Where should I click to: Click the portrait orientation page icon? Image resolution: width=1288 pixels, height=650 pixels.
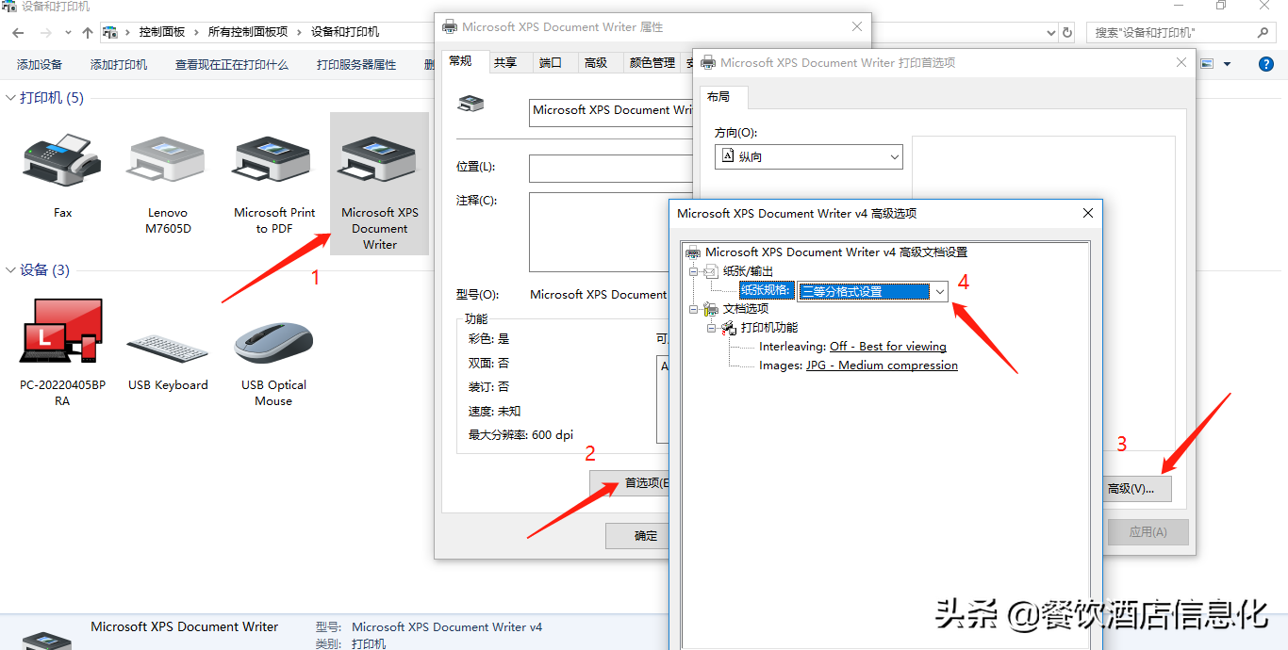click(x=727, y=156)
